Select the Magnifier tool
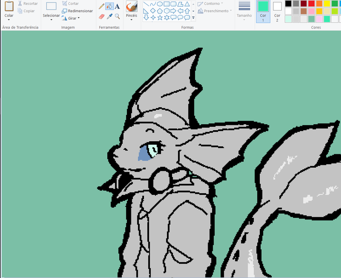The image size is (341, 278). pos(117,17)
